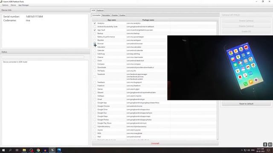Click serial number 1d81b5117d64

coord(34,17)
